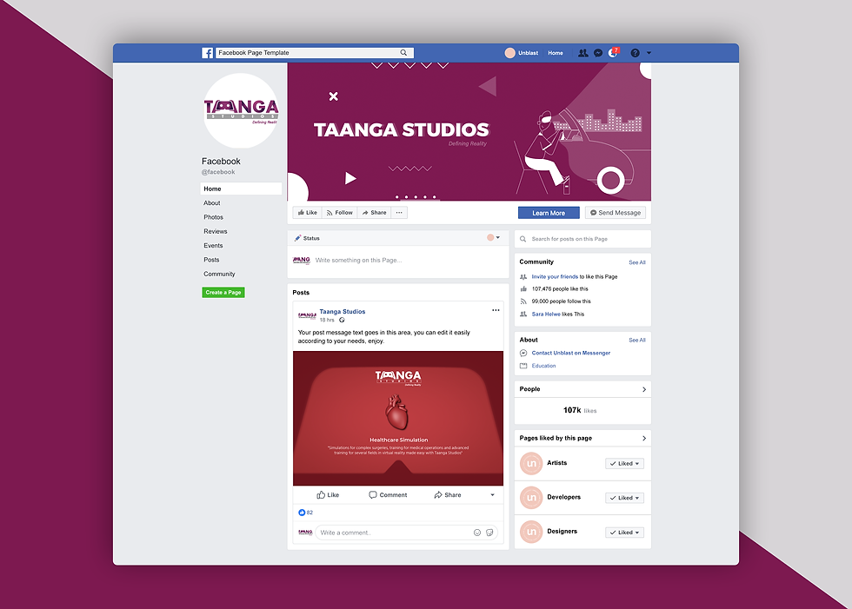This screenshot has width=852, height=609.
Task: Open About in the page sidebar
Action: point(212,203)
